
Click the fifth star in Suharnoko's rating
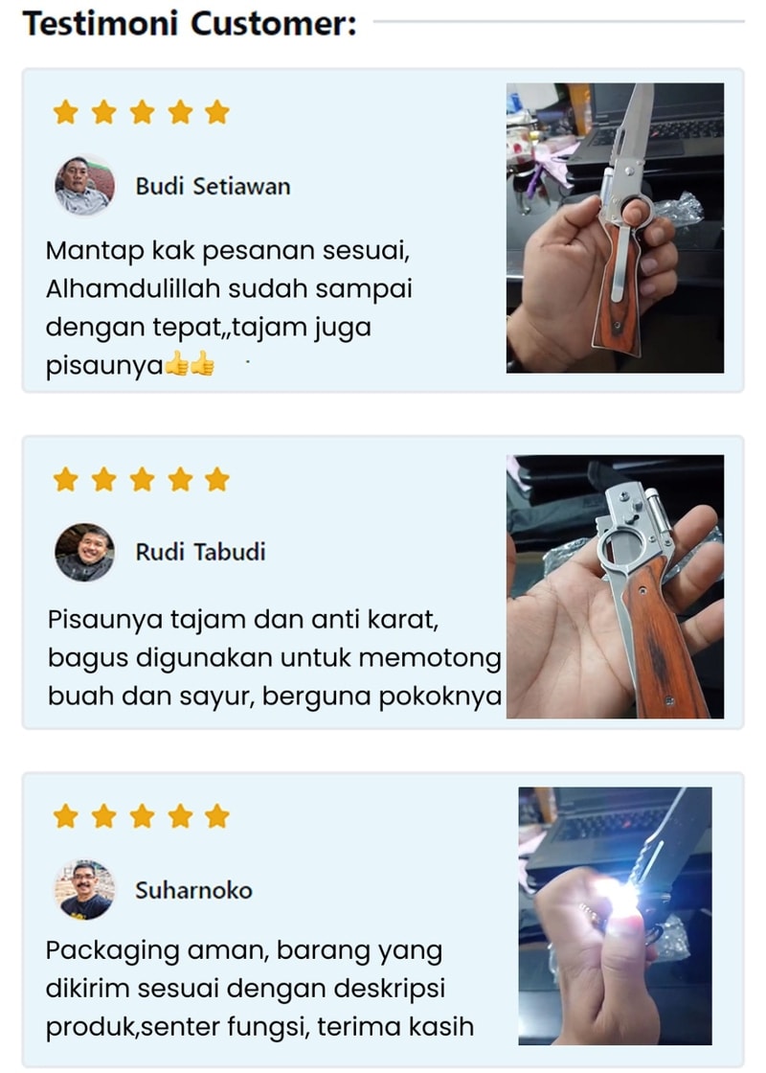coord(216,815)
